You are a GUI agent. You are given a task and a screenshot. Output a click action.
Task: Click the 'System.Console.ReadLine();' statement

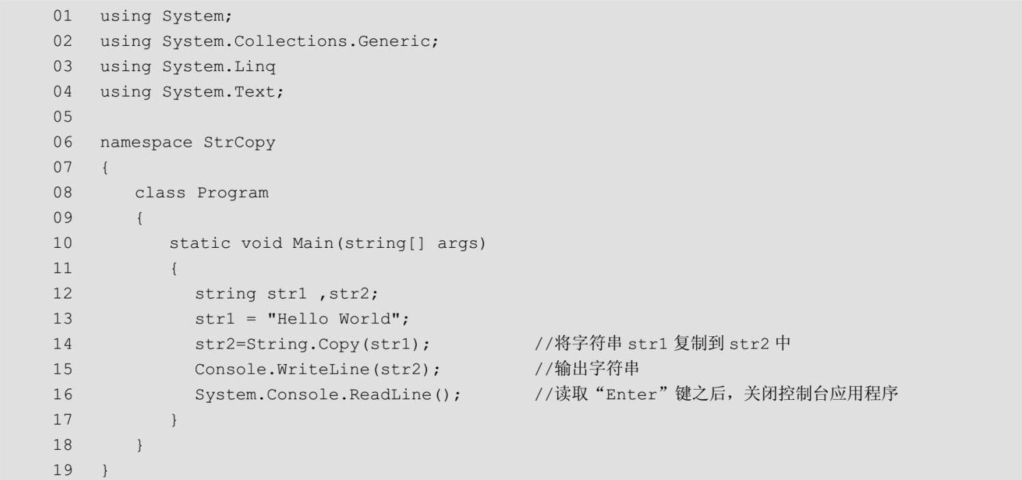coord(327,394)
